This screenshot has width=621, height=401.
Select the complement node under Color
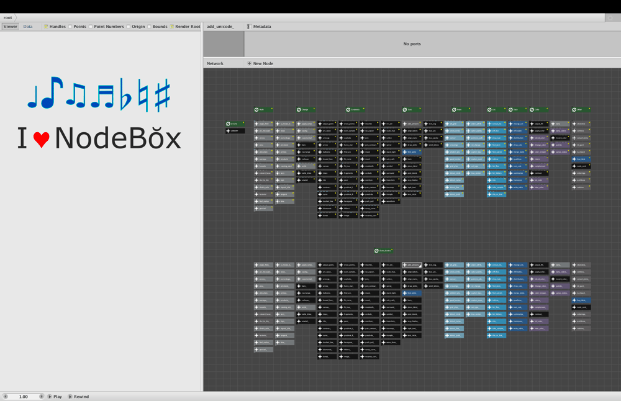coord(539,166)
